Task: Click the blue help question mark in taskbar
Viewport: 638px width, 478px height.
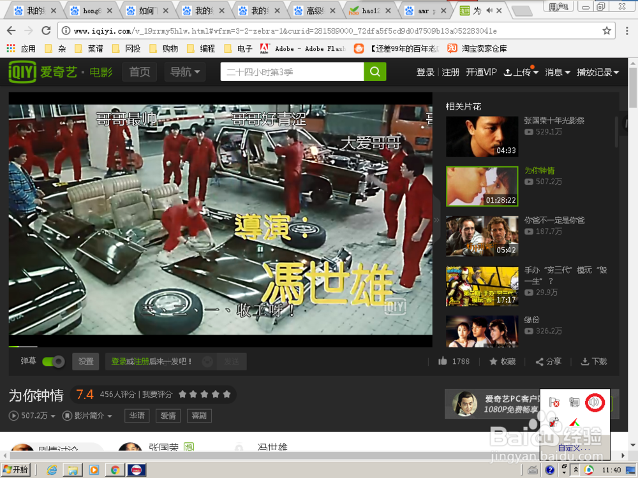Action: 550,470
